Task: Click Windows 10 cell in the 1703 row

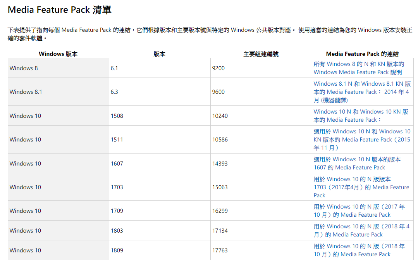Action: (x=58, y=187)
